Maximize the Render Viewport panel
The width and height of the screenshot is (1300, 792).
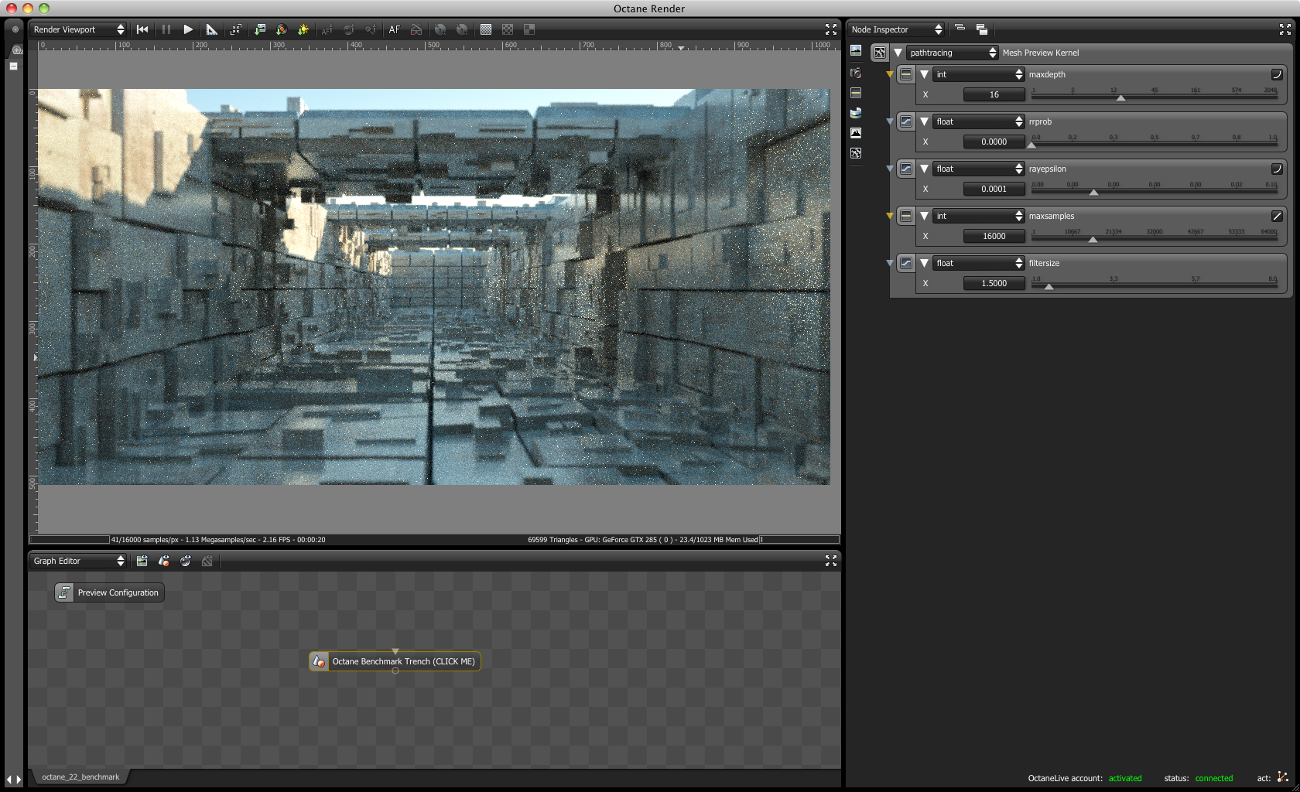pyautogui.click(x=831, y=29)
